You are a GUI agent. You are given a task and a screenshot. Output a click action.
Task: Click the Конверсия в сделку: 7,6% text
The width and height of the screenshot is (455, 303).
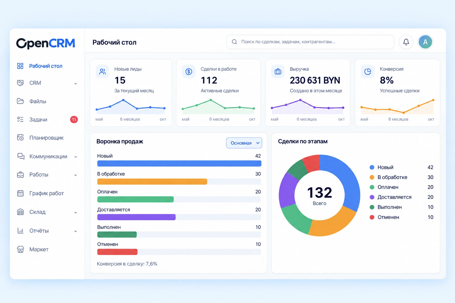pyautogui.click(x=127, y=264)
